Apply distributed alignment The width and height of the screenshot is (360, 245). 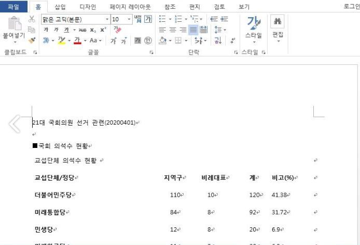pyautogui.click(x=204, y=30)
